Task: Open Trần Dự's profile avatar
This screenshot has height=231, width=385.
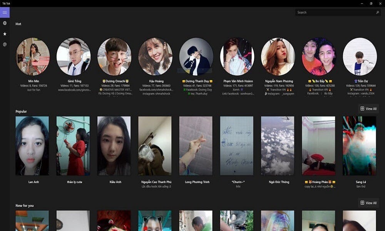Action: [x=360, y=56]
